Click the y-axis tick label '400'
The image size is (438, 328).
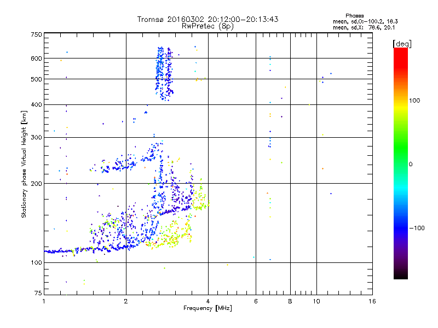36,104
